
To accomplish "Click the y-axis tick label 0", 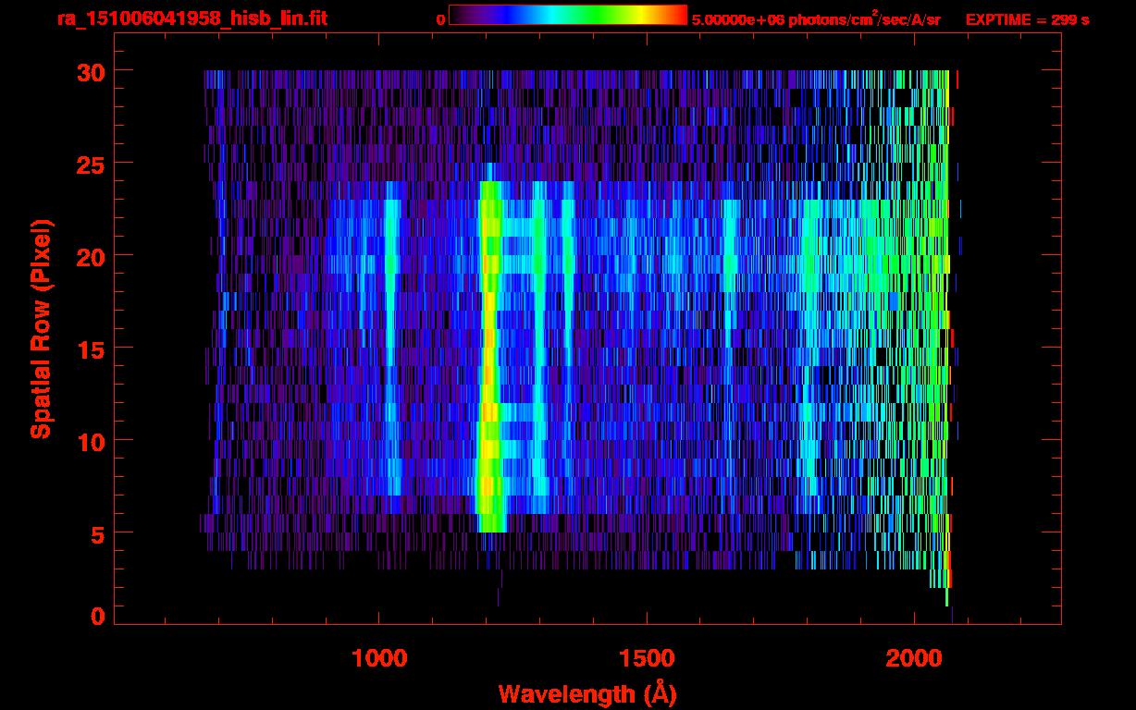I will coord(96,616).
